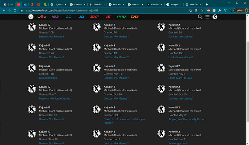249x145 pixels.
Task: Close the 'cooles m' tab
Action: pos(85,4)
